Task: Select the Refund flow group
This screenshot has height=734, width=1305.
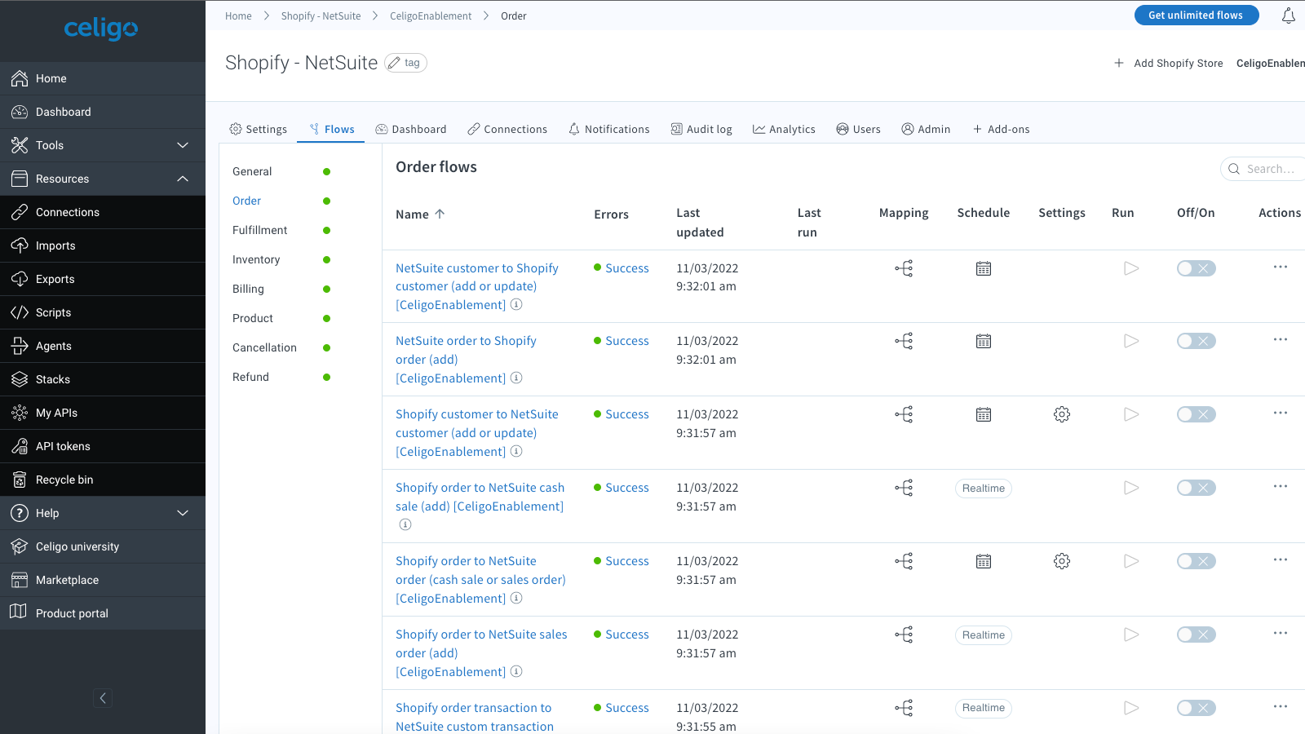Action: click(250, 377)
